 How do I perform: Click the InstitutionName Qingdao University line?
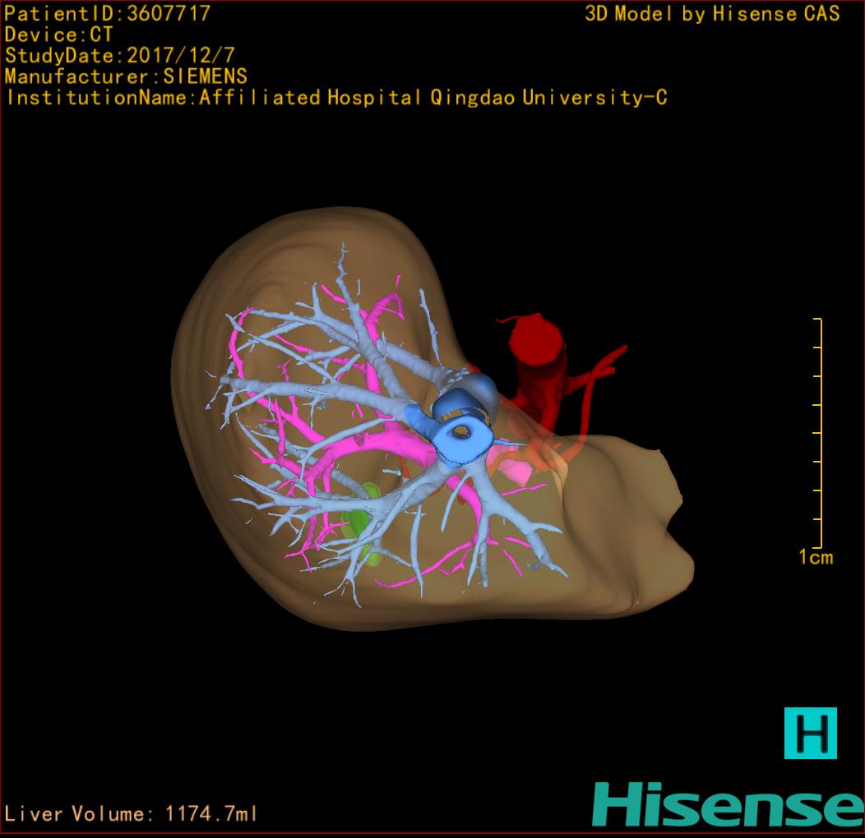pos(336,98)
